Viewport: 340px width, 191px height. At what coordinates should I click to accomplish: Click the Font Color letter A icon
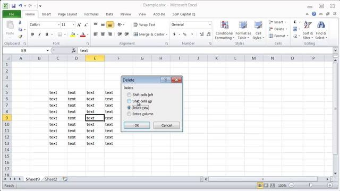pos(83,34)
